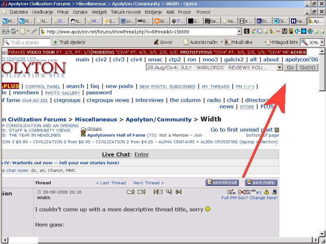The image size is (326, 244).
Task: Click the wand icon beside address bar
Action: [x=34, y=32]
